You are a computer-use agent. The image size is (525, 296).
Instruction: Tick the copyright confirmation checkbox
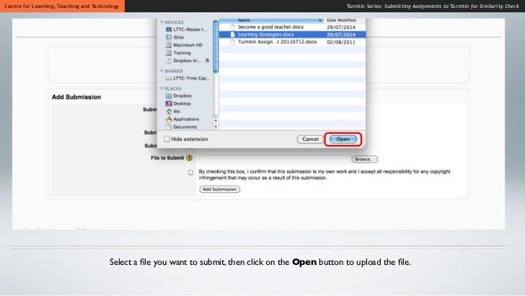pyautogui.click(x=190, y=173)
